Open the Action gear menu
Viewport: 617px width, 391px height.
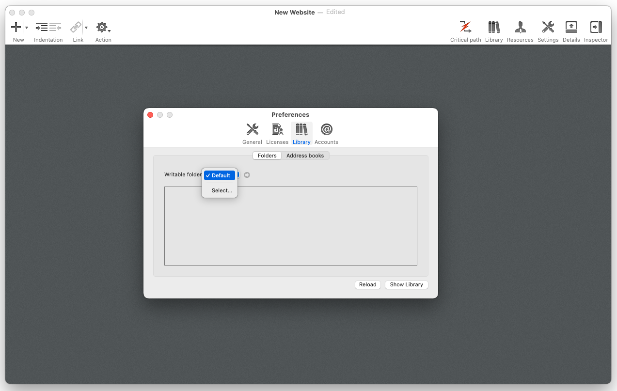(102, 28)
